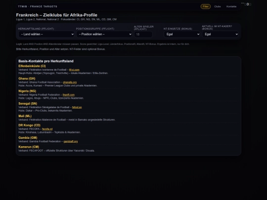Open the Aktuell im NT-Kader dropdown
The image size is (267, 200).
pyautogui.click(x=220, y=34)
